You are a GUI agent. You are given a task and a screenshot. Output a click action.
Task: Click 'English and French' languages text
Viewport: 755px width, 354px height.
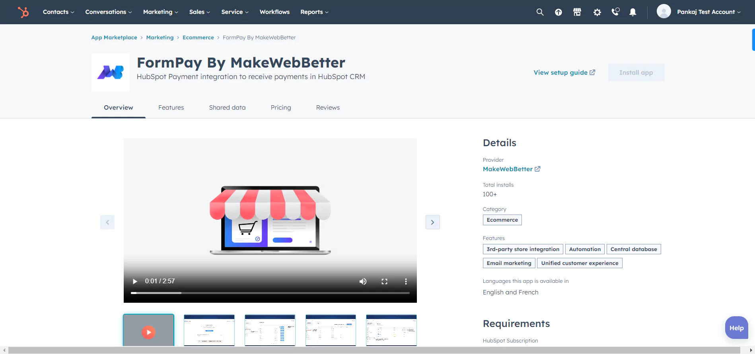(510, 292)
